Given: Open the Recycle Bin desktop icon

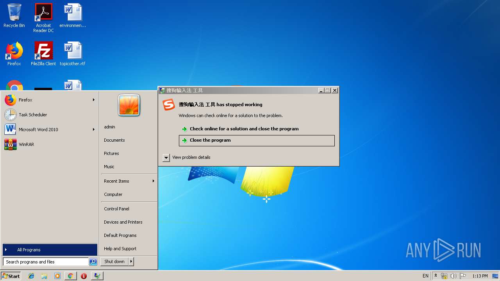Looking at the screenshot, I should (14, 16).
